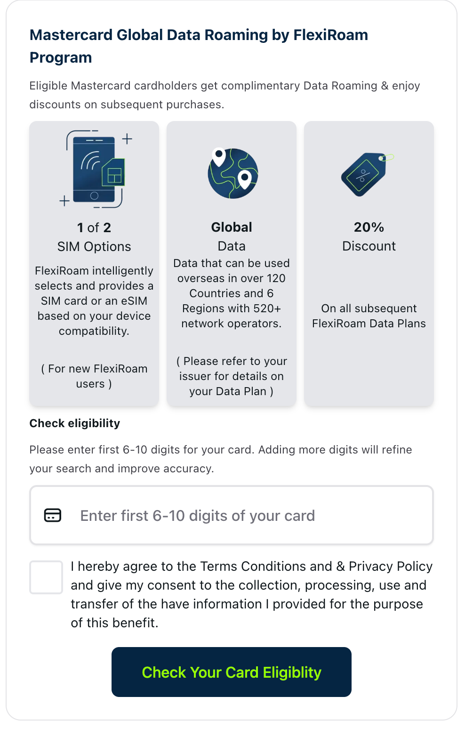465x729 pixels.
Task: Click the "FlexiRoam intelligently selects" SIM description
Action: [94, 300]
